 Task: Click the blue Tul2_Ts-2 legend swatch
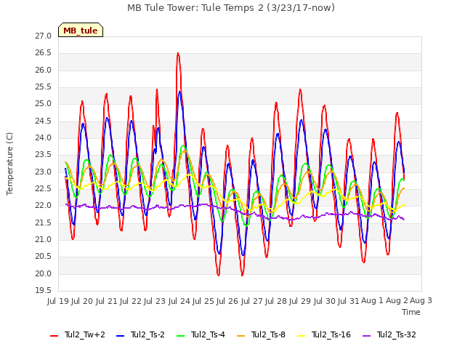coord(120,336)
